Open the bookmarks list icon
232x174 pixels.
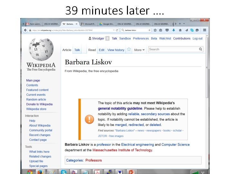(161, 30)
